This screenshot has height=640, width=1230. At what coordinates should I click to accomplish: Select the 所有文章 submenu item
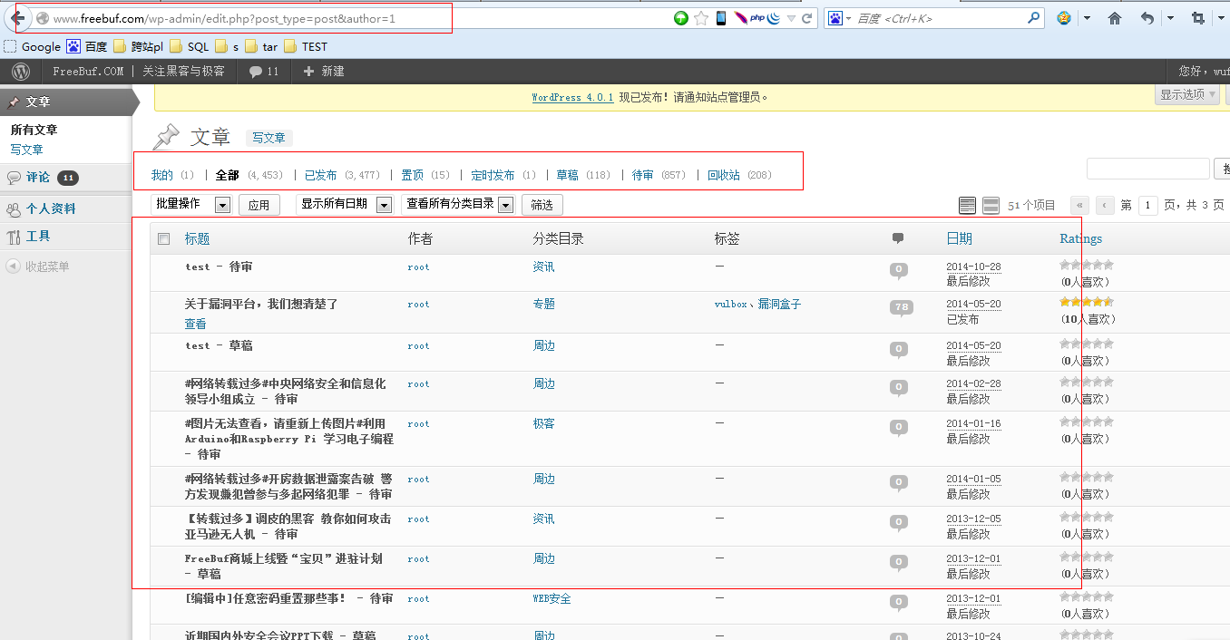[34, 131]
